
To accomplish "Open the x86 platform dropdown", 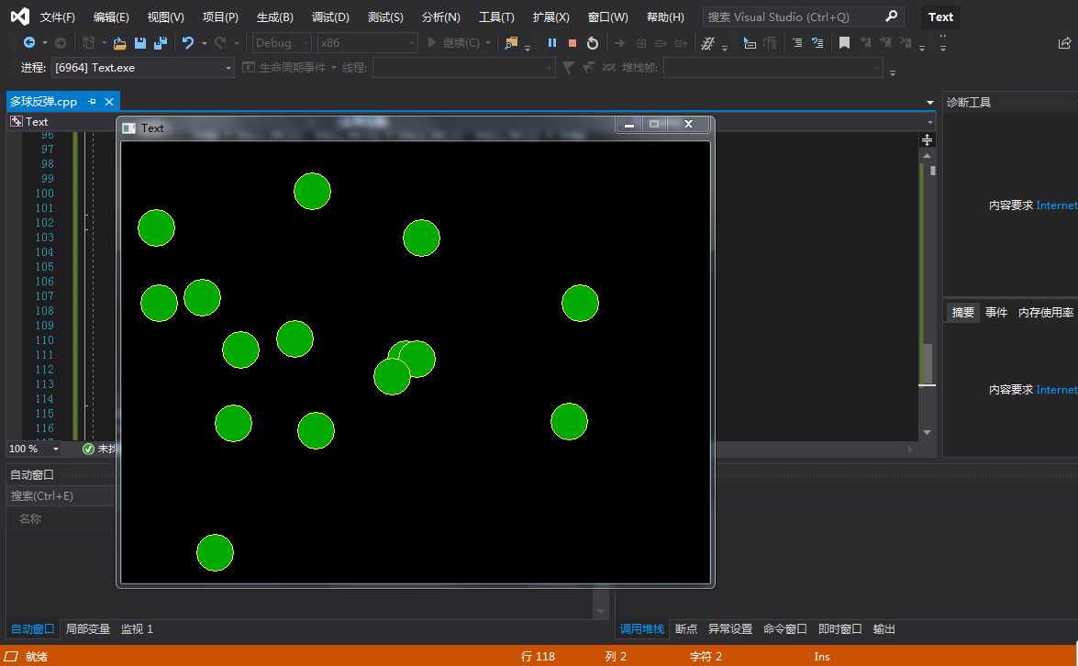I will click(367, 42).
